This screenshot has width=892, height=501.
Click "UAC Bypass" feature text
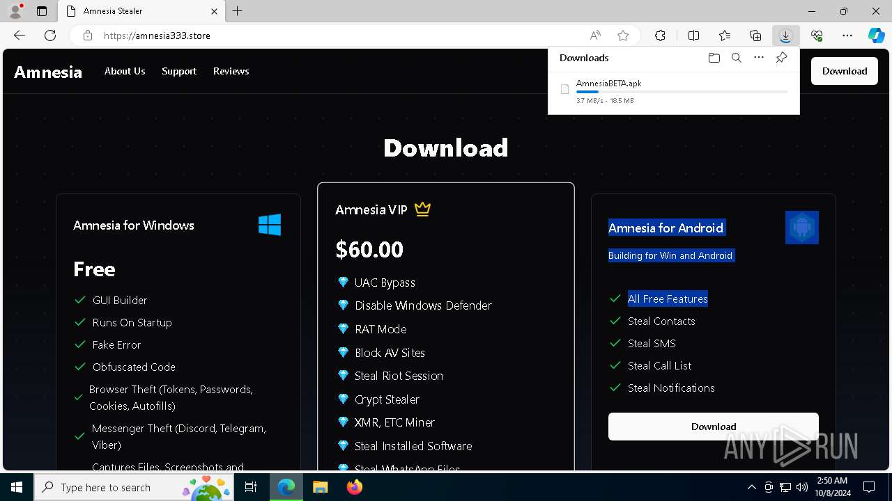pyautogui.click(x=385, y=283)
